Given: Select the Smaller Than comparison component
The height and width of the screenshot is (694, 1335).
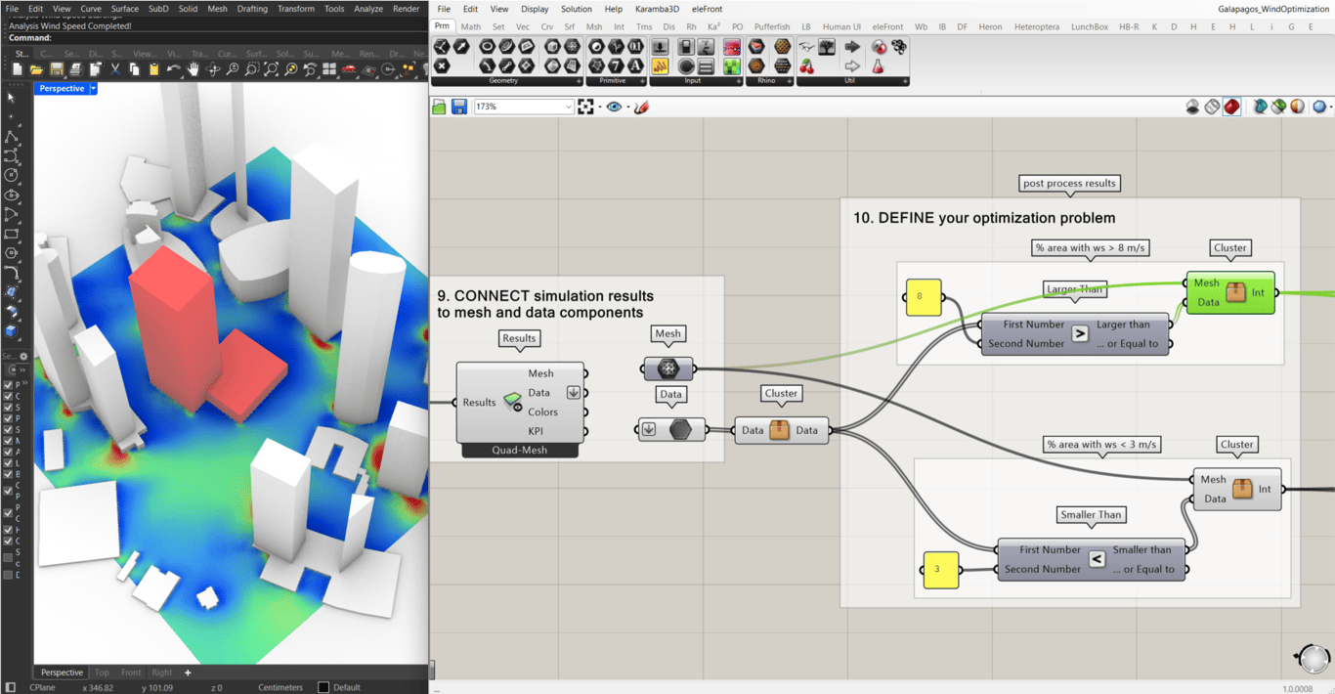Looking at the screenshot, I should 1091,559.
